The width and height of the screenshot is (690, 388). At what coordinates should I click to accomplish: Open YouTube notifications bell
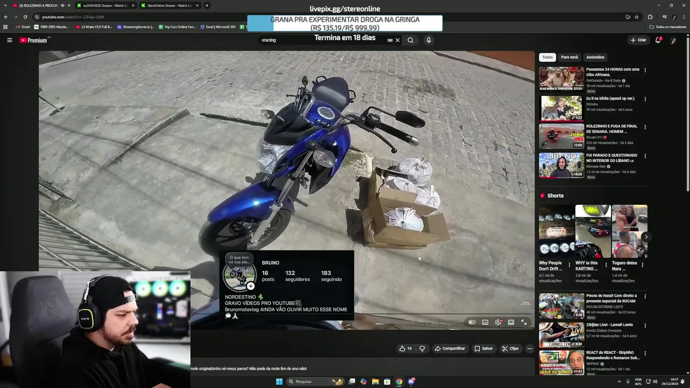[x=658, y=40]
